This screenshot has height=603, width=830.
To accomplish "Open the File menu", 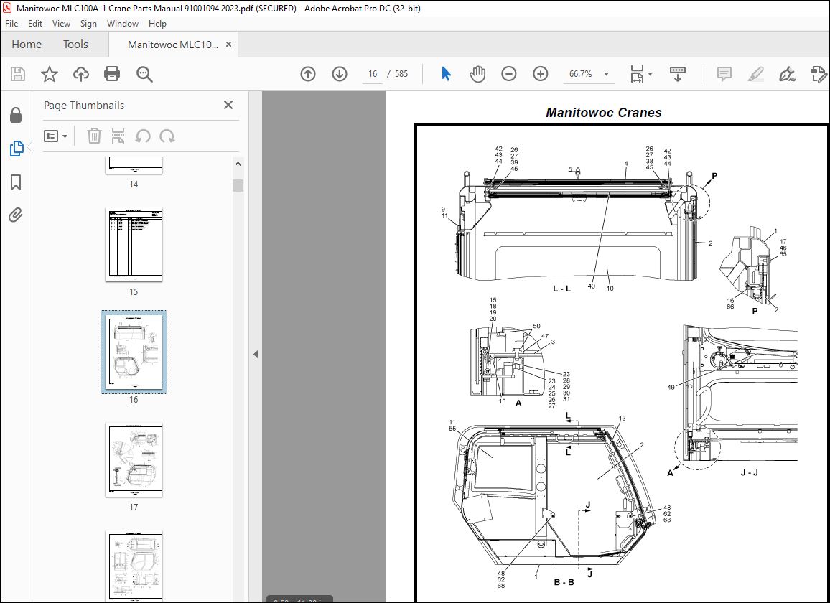I will (11, 23).
